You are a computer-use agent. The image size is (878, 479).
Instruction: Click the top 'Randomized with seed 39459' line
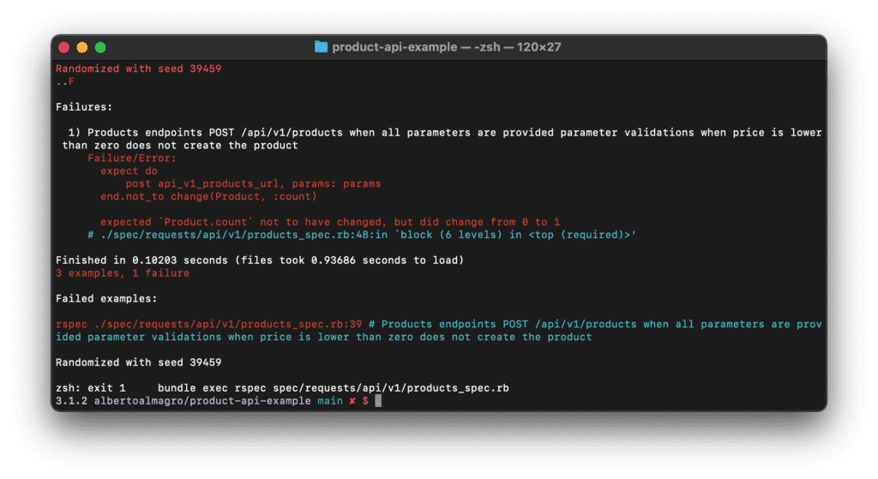pos(138,69)
